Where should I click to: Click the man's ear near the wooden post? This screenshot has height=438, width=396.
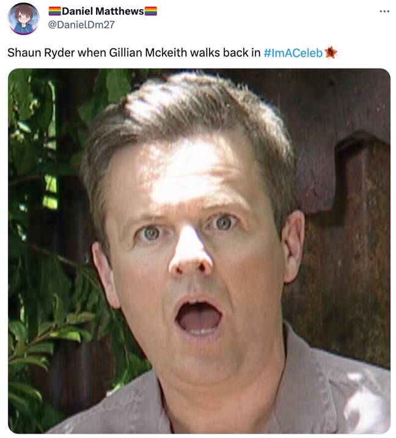pyautogui.click(x=293, y=246)
